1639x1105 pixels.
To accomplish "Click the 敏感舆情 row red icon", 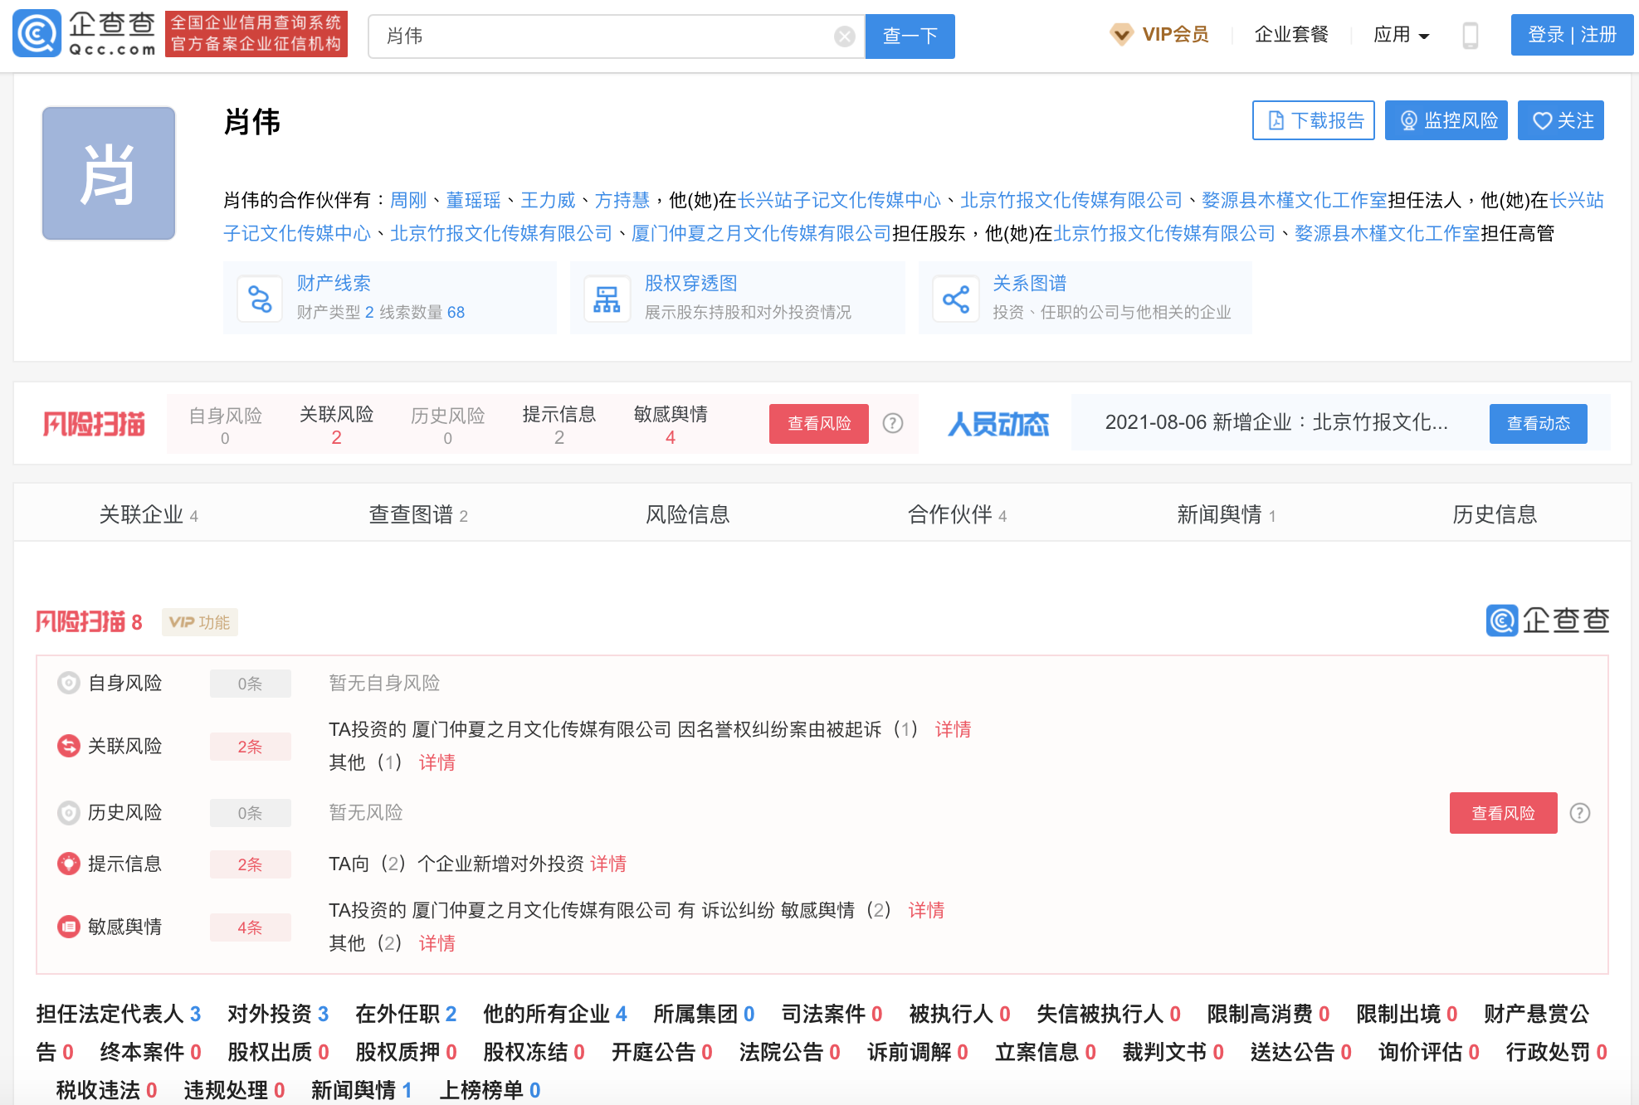I will pyautogui.click(x=68, y=927).
